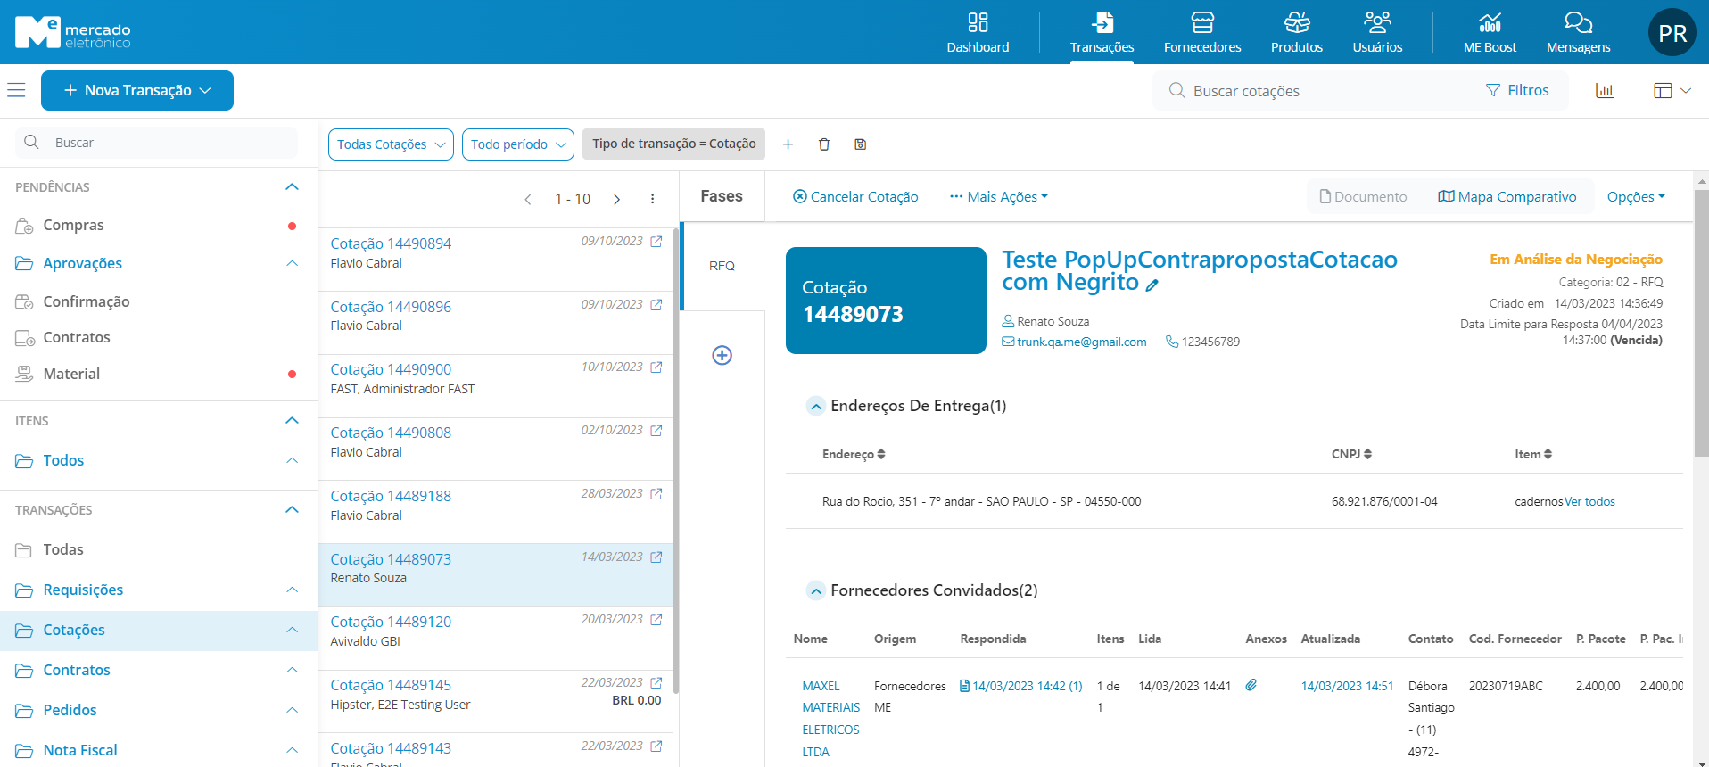Delete filter with the trash icon

pos(824,144)
